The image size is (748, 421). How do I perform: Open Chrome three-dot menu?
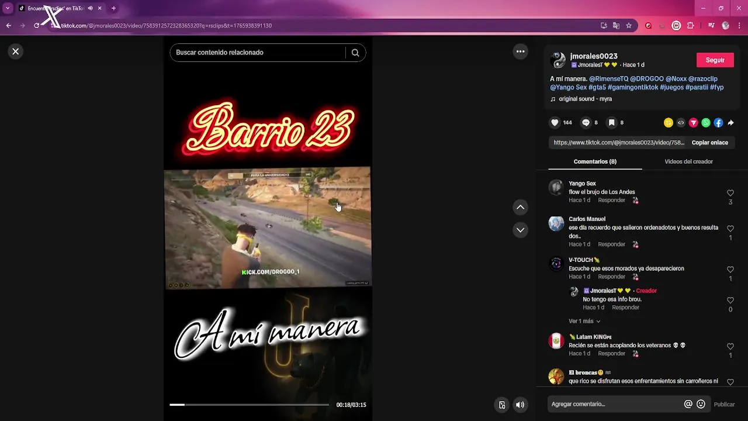coord(739,26)
